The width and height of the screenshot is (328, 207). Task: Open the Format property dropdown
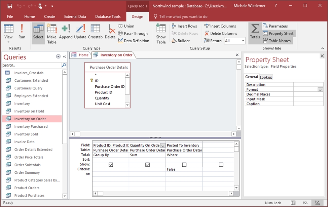point(320,90)
